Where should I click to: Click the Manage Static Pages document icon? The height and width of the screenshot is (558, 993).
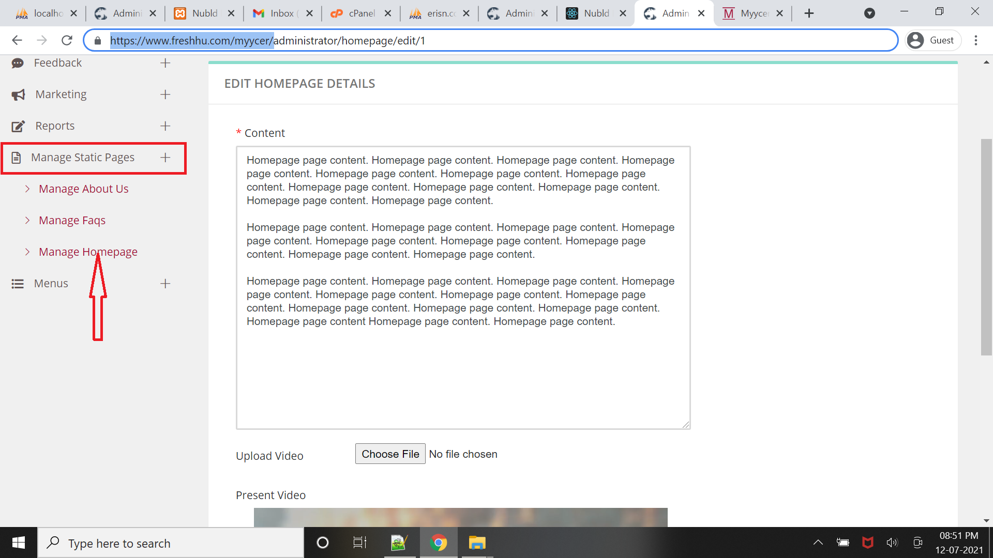coord(16,158)
